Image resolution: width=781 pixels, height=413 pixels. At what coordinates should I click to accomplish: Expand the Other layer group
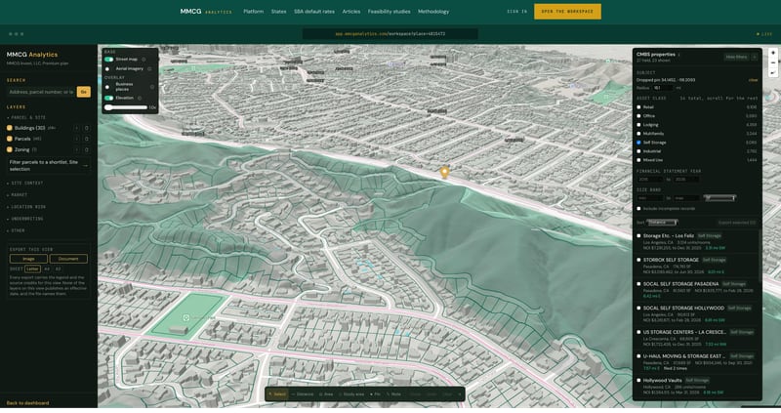[x=16, y=230]
